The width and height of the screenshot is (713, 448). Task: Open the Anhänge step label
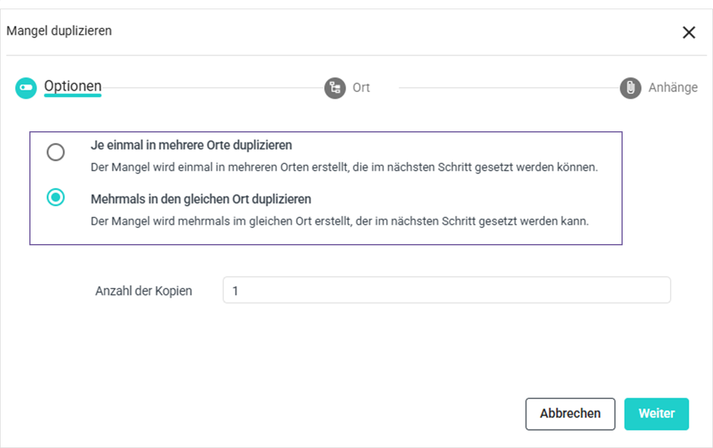(673, 88)
